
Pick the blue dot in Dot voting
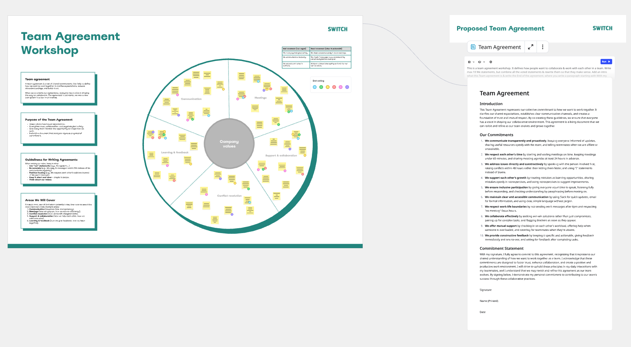point(315,87)
